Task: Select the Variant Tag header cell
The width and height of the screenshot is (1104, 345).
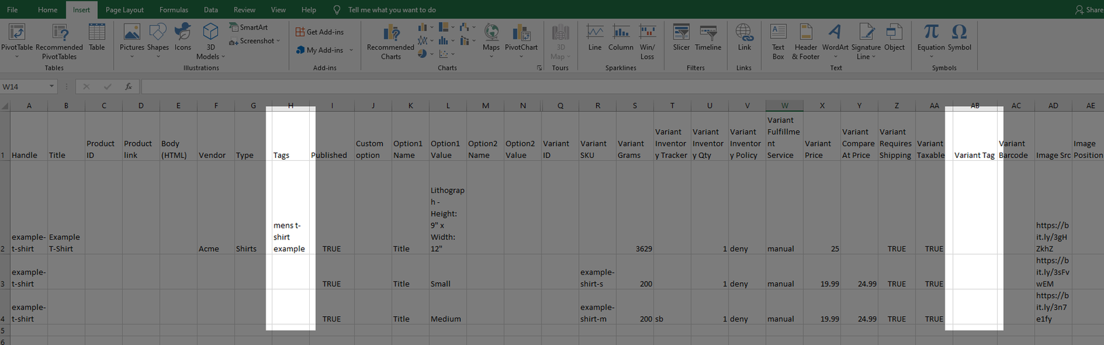Action: [974, 155]
